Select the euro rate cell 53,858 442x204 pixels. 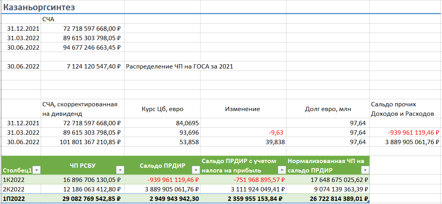[162, 142]
